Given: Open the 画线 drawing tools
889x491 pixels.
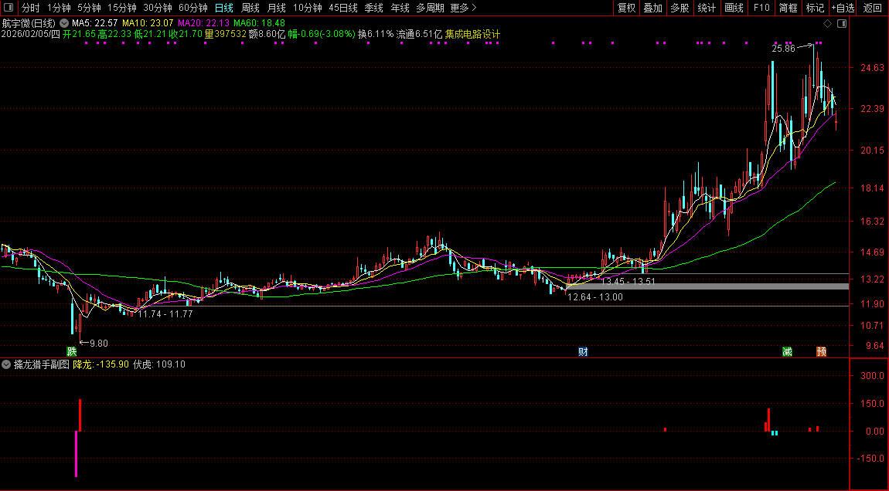Looking at the screenshot, I should [x=733, y=8].
